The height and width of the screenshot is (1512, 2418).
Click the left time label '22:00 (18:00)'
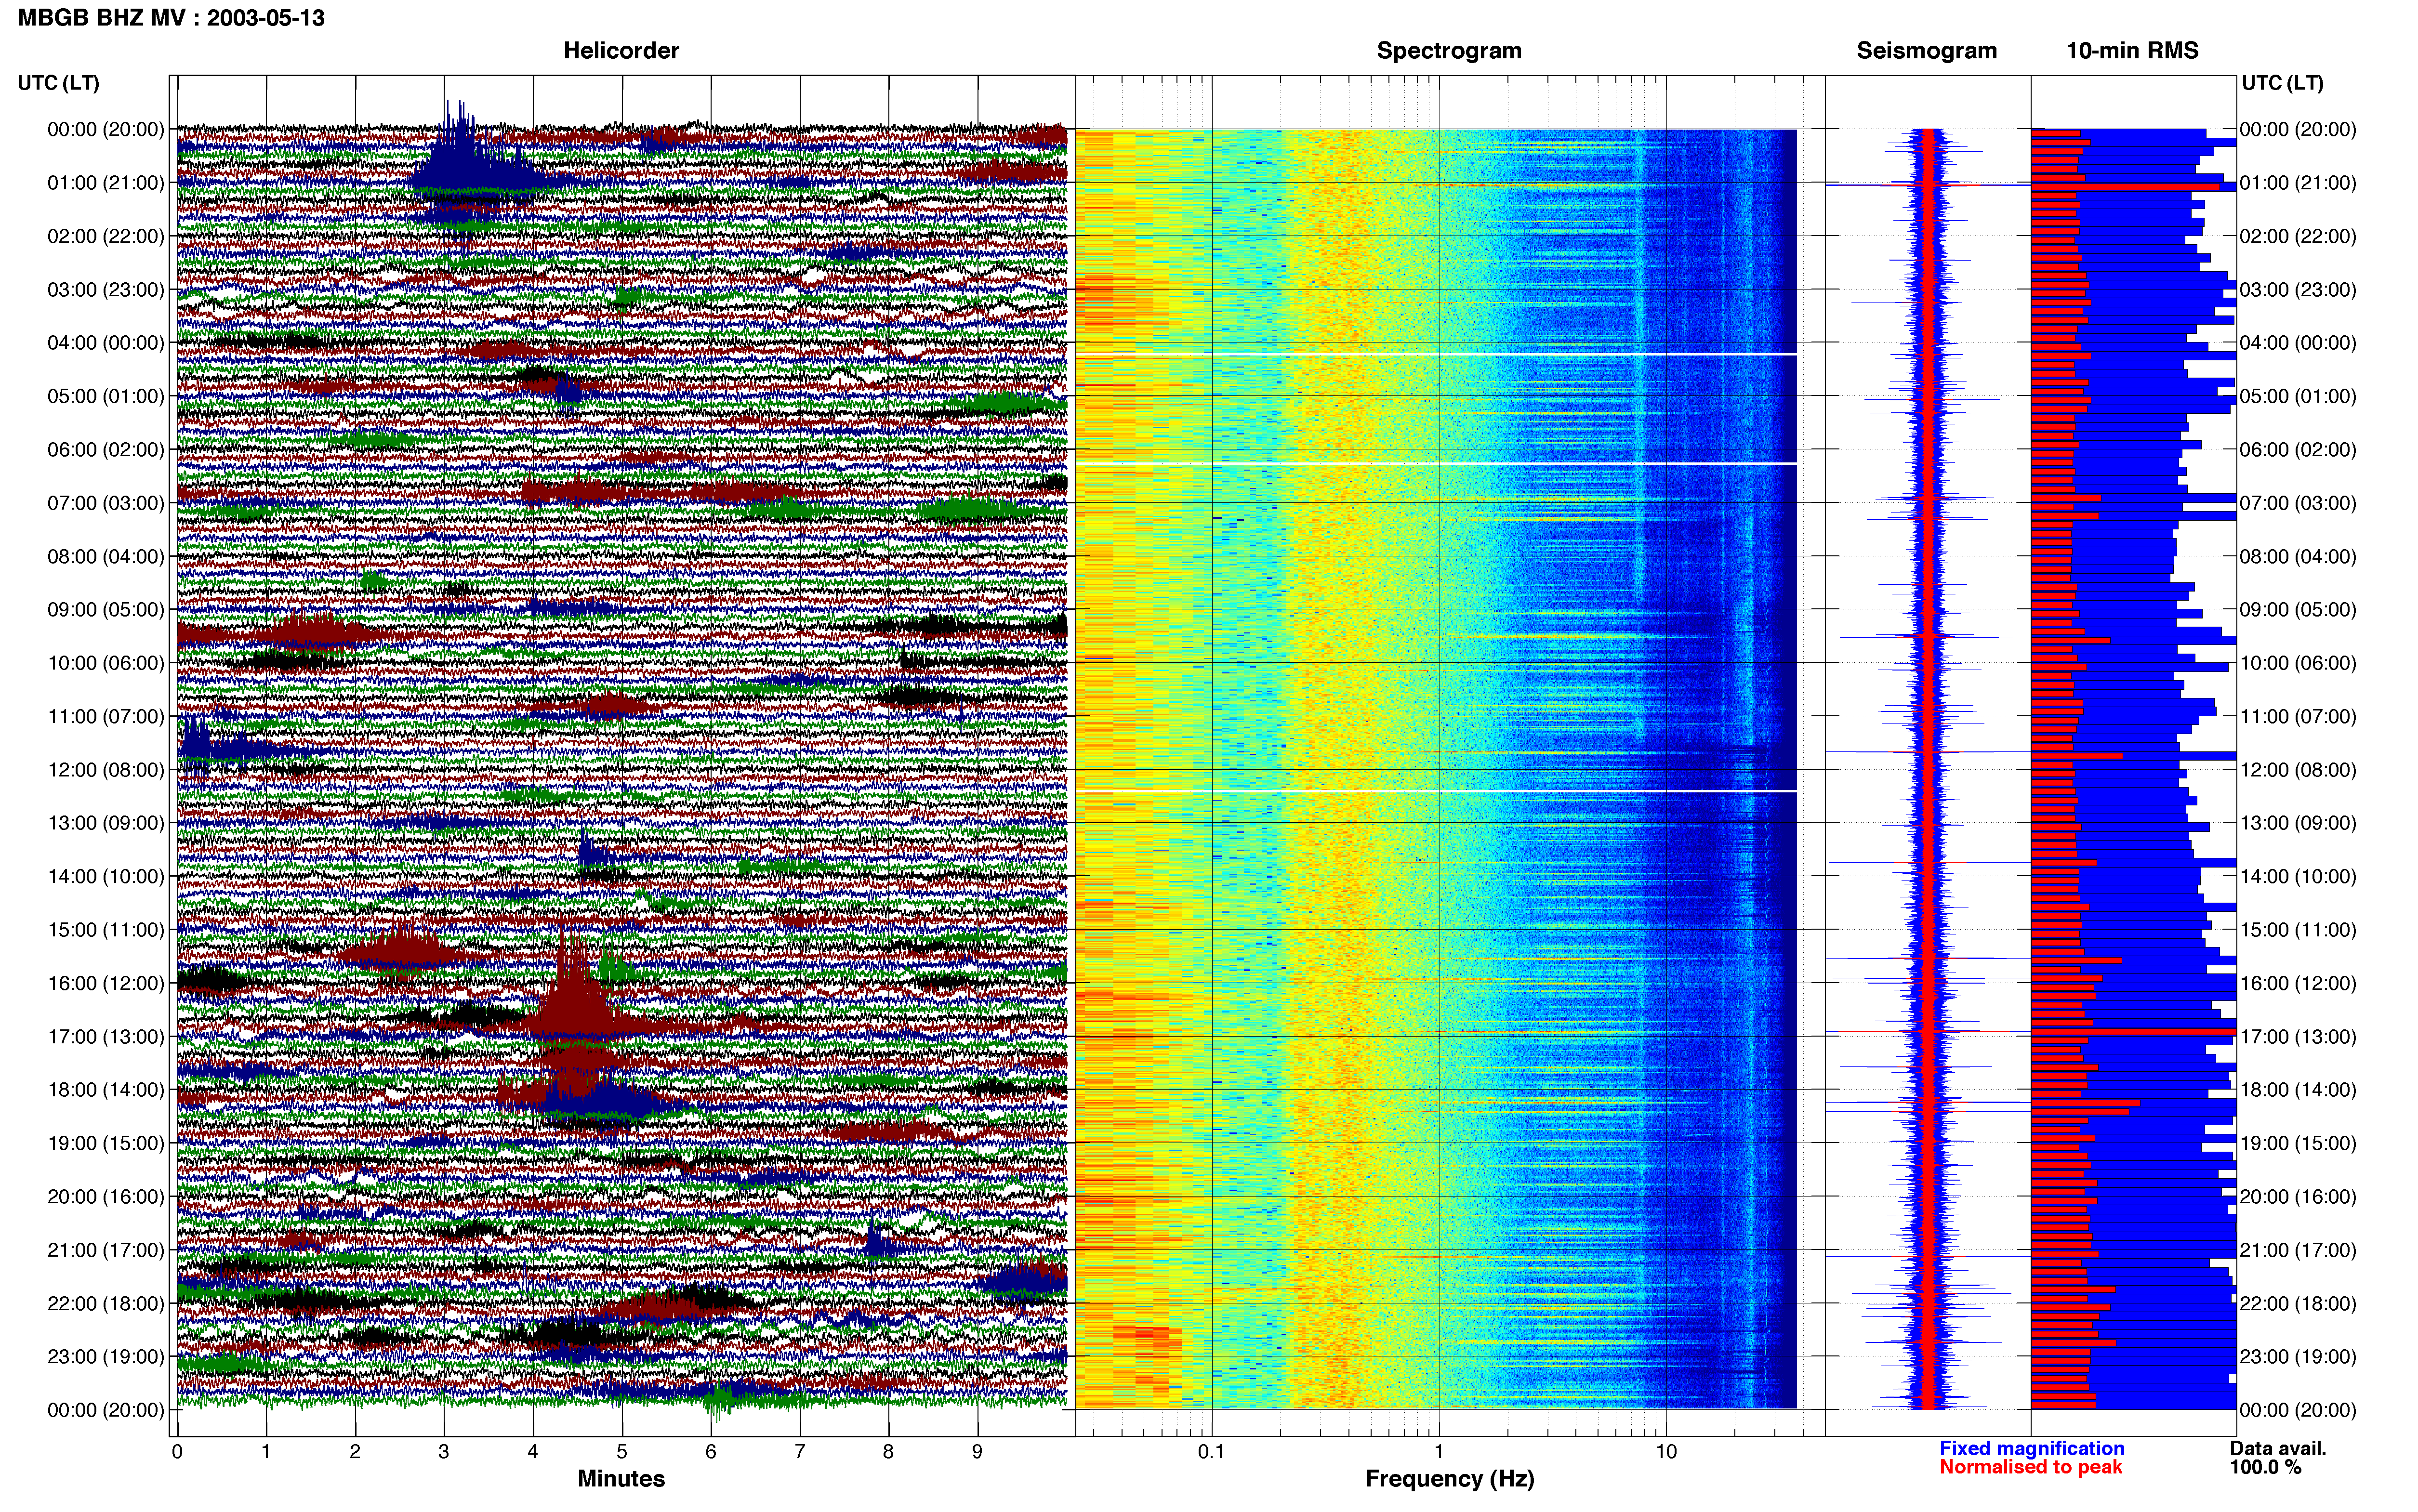[x=106, y=1303]
